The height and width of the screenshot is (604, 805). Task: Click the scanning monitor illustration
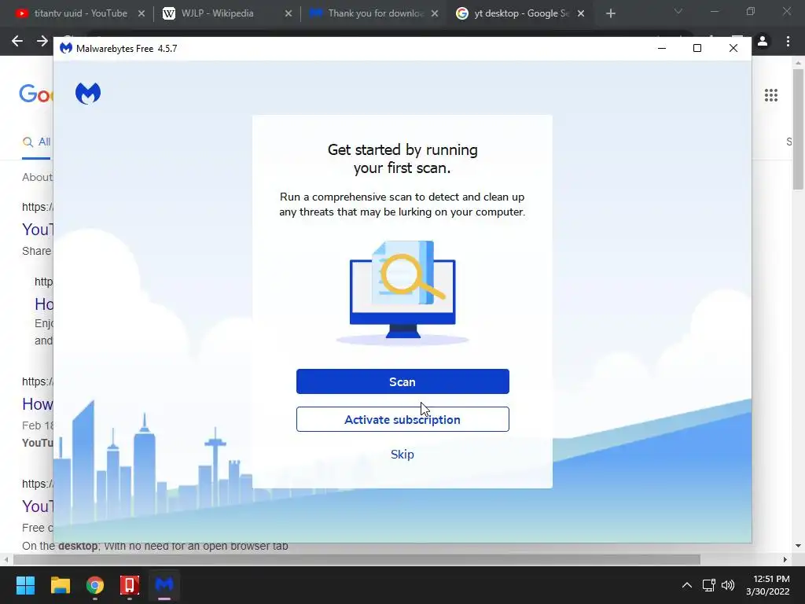pyautogui.click(x=402, y=293)
